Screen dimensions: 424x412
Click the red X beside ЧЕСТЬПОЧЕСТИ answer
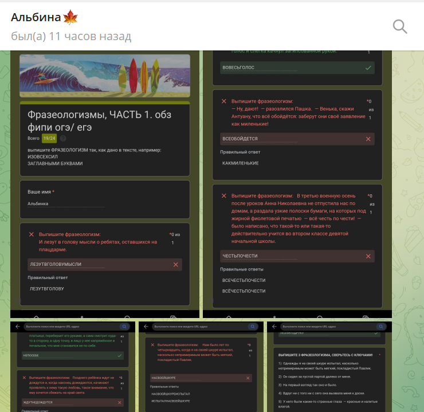[368, 257]
